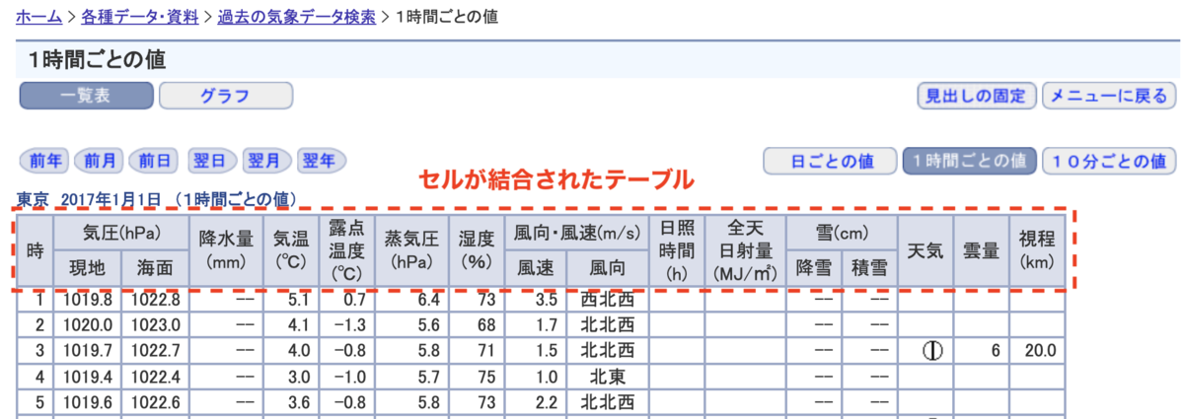Viewport: 1184px width, 419px height.
Task: Click the 蒸気圧(hPa) column header
Action: [x=411, y=251]
